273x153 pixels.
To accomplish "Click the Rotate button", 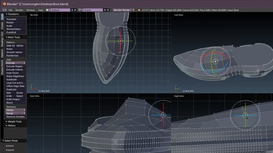I will point(15,23).
